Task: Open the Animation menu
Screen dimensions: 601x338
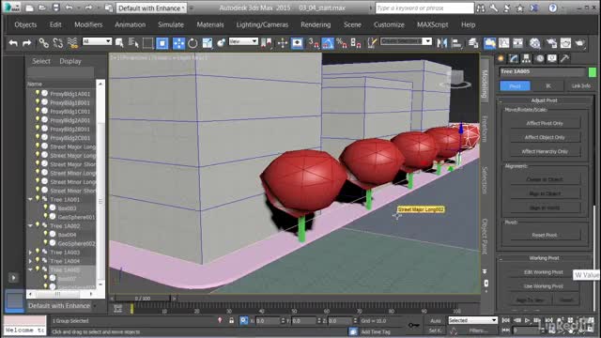Action: (x=130, y=24)
